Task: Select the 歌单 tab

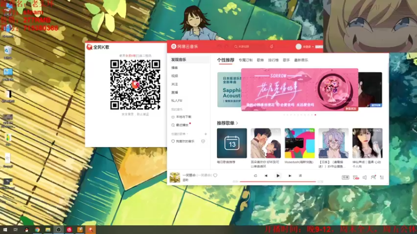Action: tap(260, 60)
